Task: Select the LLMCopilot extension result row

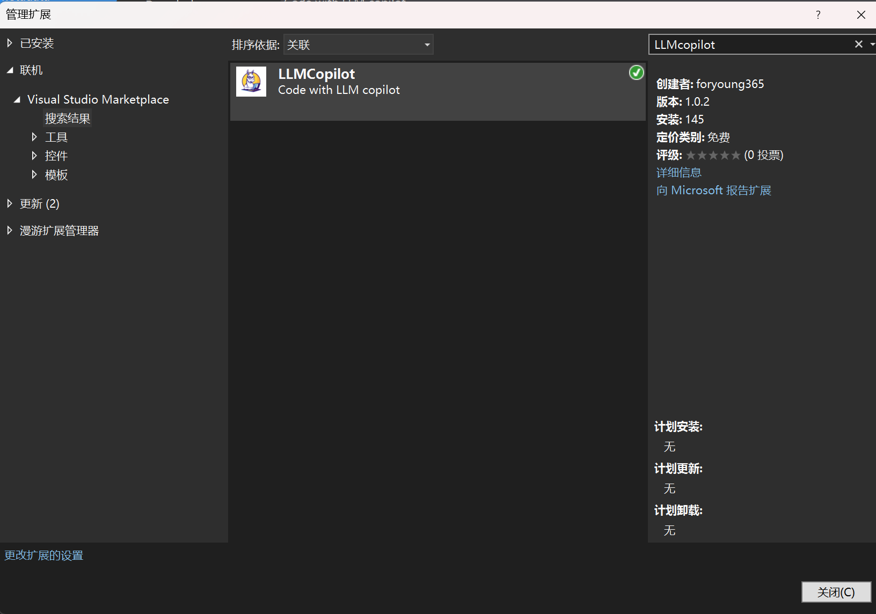Action: 438,91
